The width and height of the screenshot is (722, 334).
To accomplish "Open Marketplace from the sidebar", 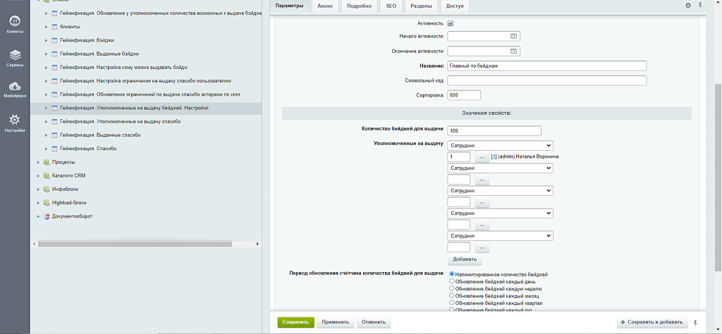I will click(x=15, y=89).
